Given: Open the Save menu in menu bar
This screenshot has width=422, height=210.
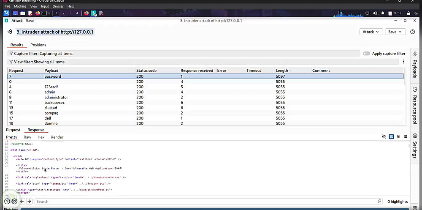Looking at the screenshot, I should [30, 20].
